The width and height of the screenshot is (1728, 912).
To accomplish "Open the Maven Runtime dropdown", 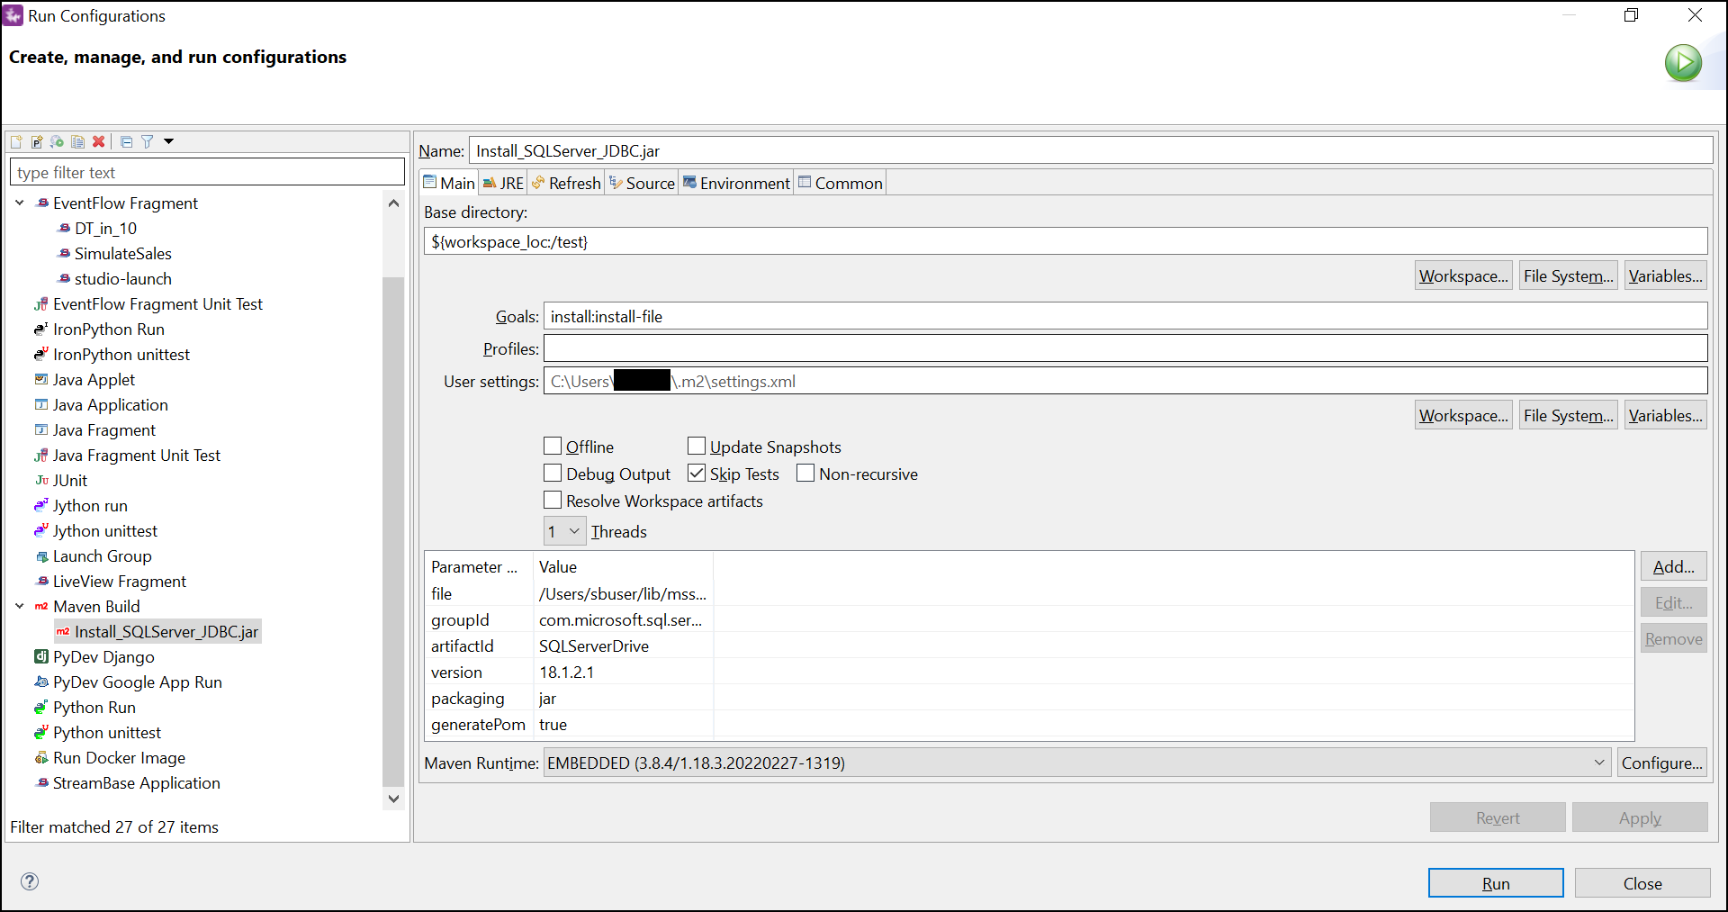I will click(1077, 763).
